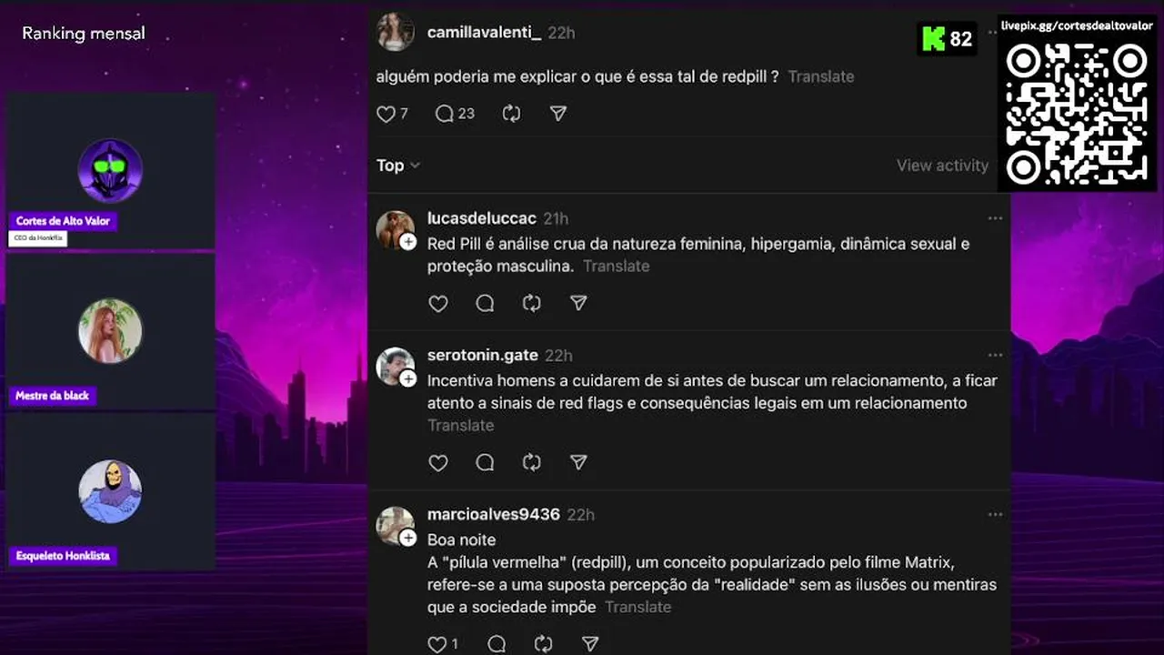
Task: Reply to serotonin.gate's comment
Action: [485, 463]
